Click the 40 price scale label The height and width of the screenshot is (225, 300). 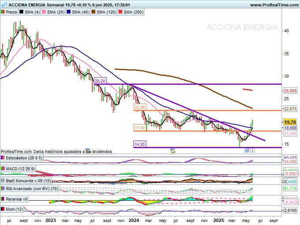point(286,31)
